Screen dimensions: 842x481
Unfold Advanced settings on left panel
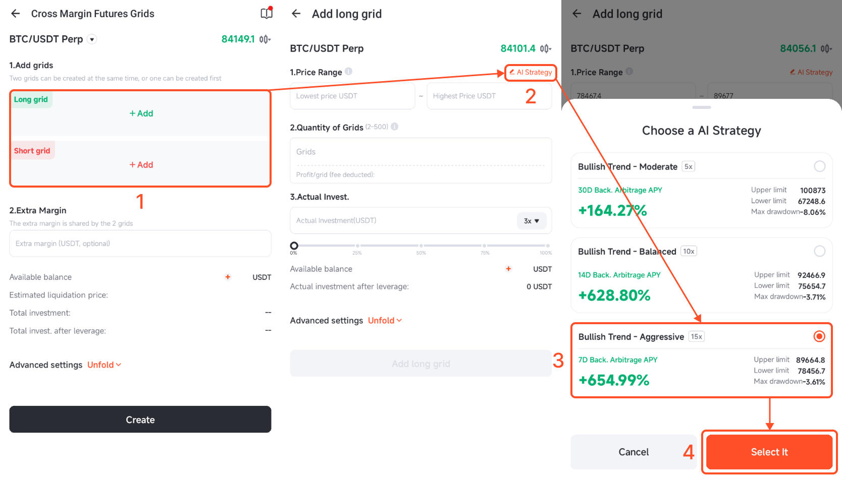[x=104, y=365]
